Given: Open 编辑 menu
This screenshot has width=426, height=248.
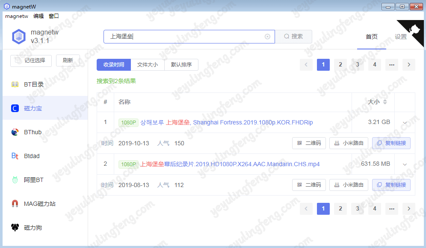Looking at the screenshot, I should 38,16.
